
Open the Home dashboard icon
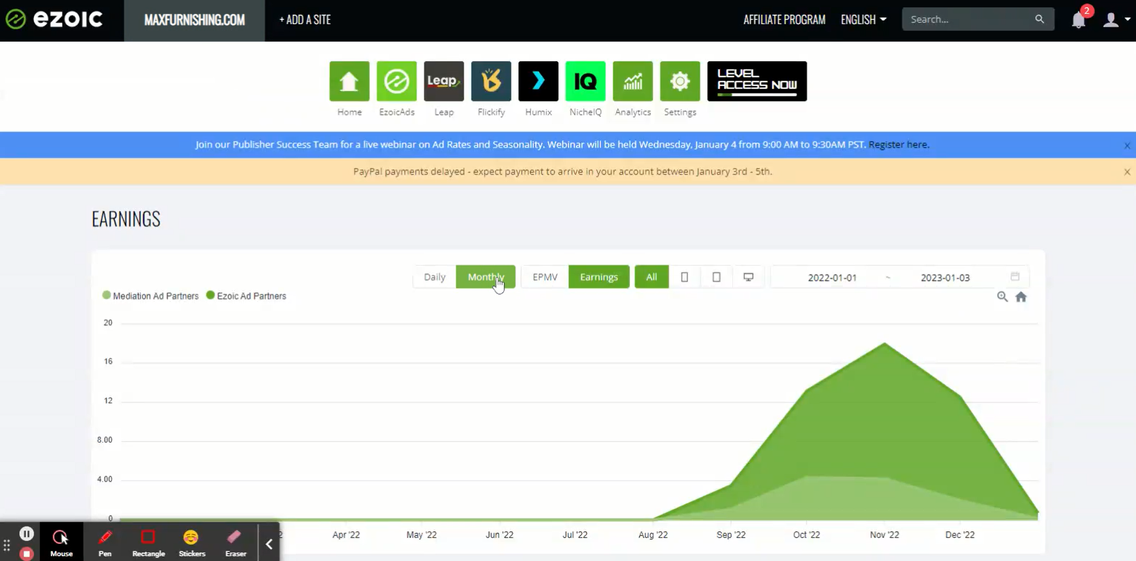349,81
